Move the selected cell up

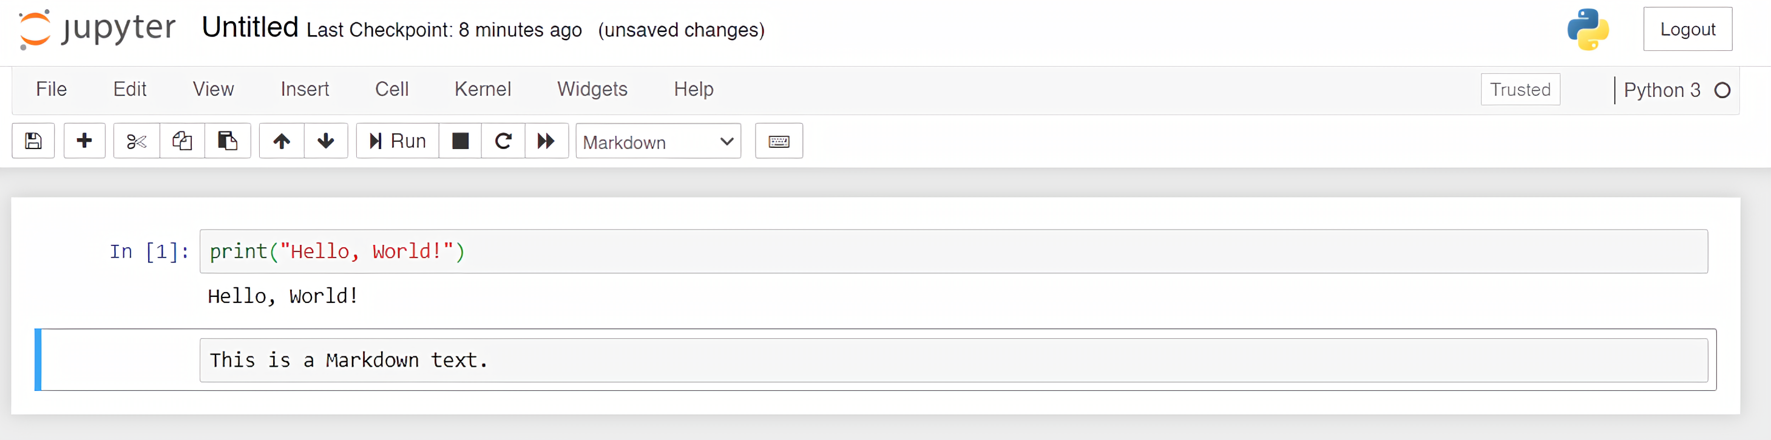281,141
